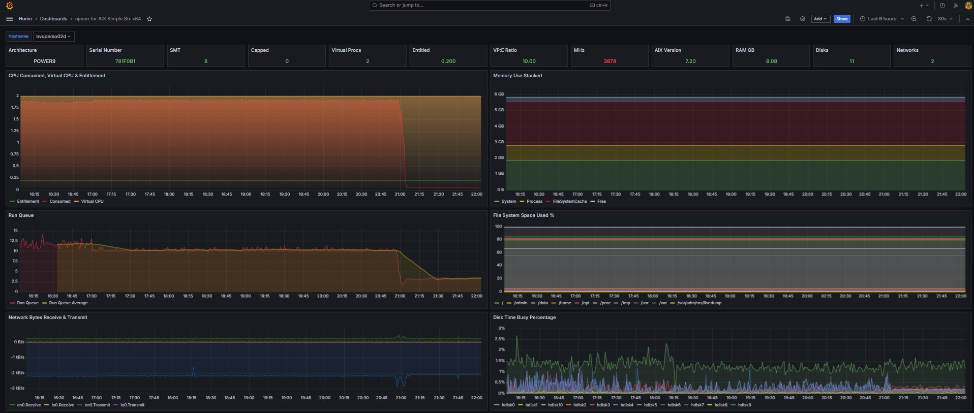Image resolution: width=974 pixels, height=413 pixels.
Task: Click the Grafana logo icon
Action: [x=9, y=6]
